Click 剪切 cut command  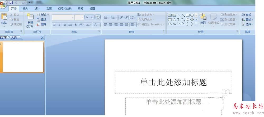click(x=15, y=15)
